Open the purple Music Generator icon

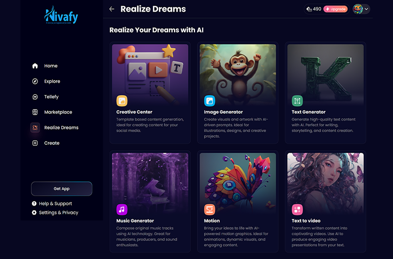(x=122, y=210)
